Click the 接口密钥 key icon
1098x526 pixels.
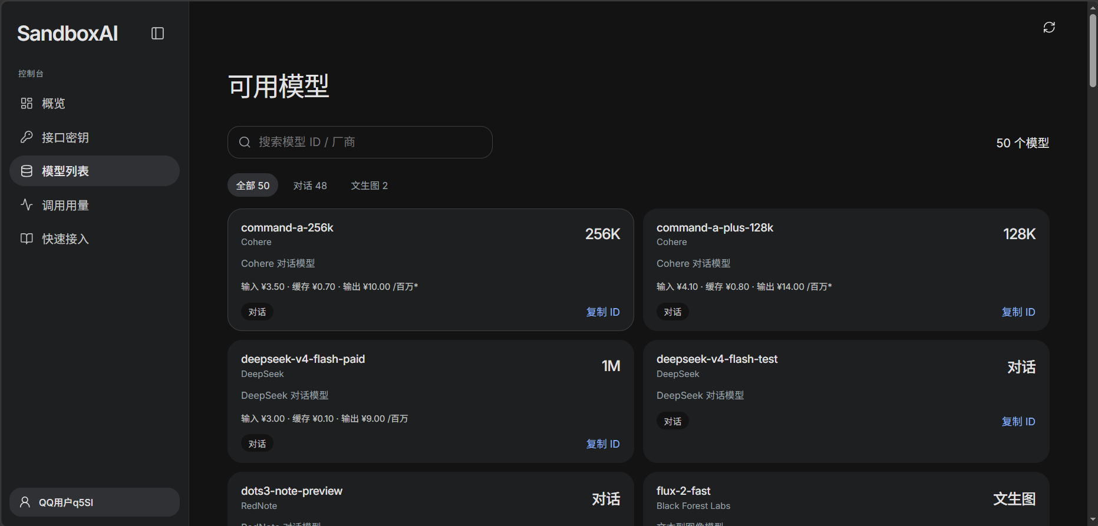point(27,137)
